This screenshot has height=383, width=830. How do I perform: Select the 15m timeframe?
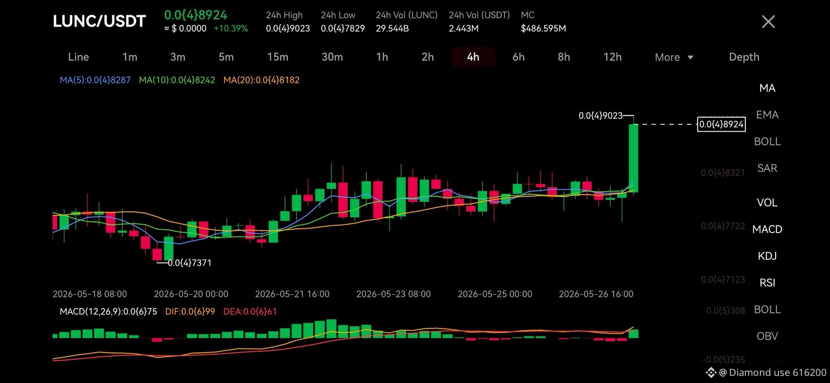278,57
